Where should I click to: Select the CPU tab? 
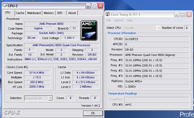[x=8, y=12]
